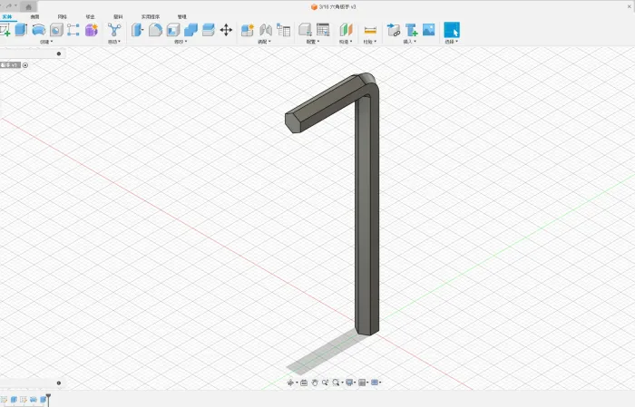Switch to the 实用程序 (Utilities) tab

pyautogui.click(x=151, y=16)
